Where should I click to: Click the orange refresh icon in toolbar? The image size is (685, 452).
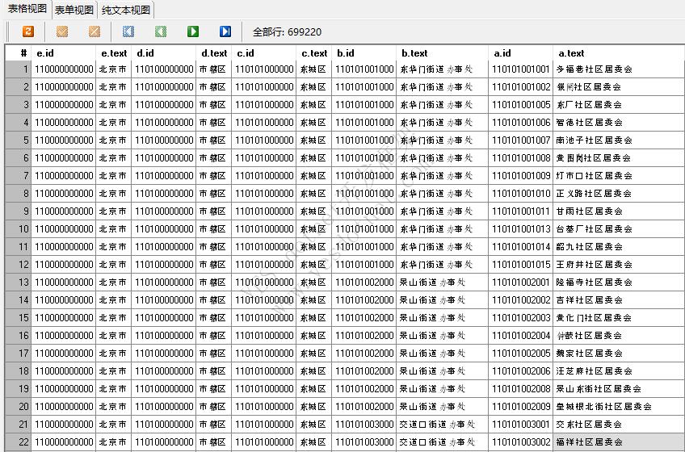(x=28, y=31)
